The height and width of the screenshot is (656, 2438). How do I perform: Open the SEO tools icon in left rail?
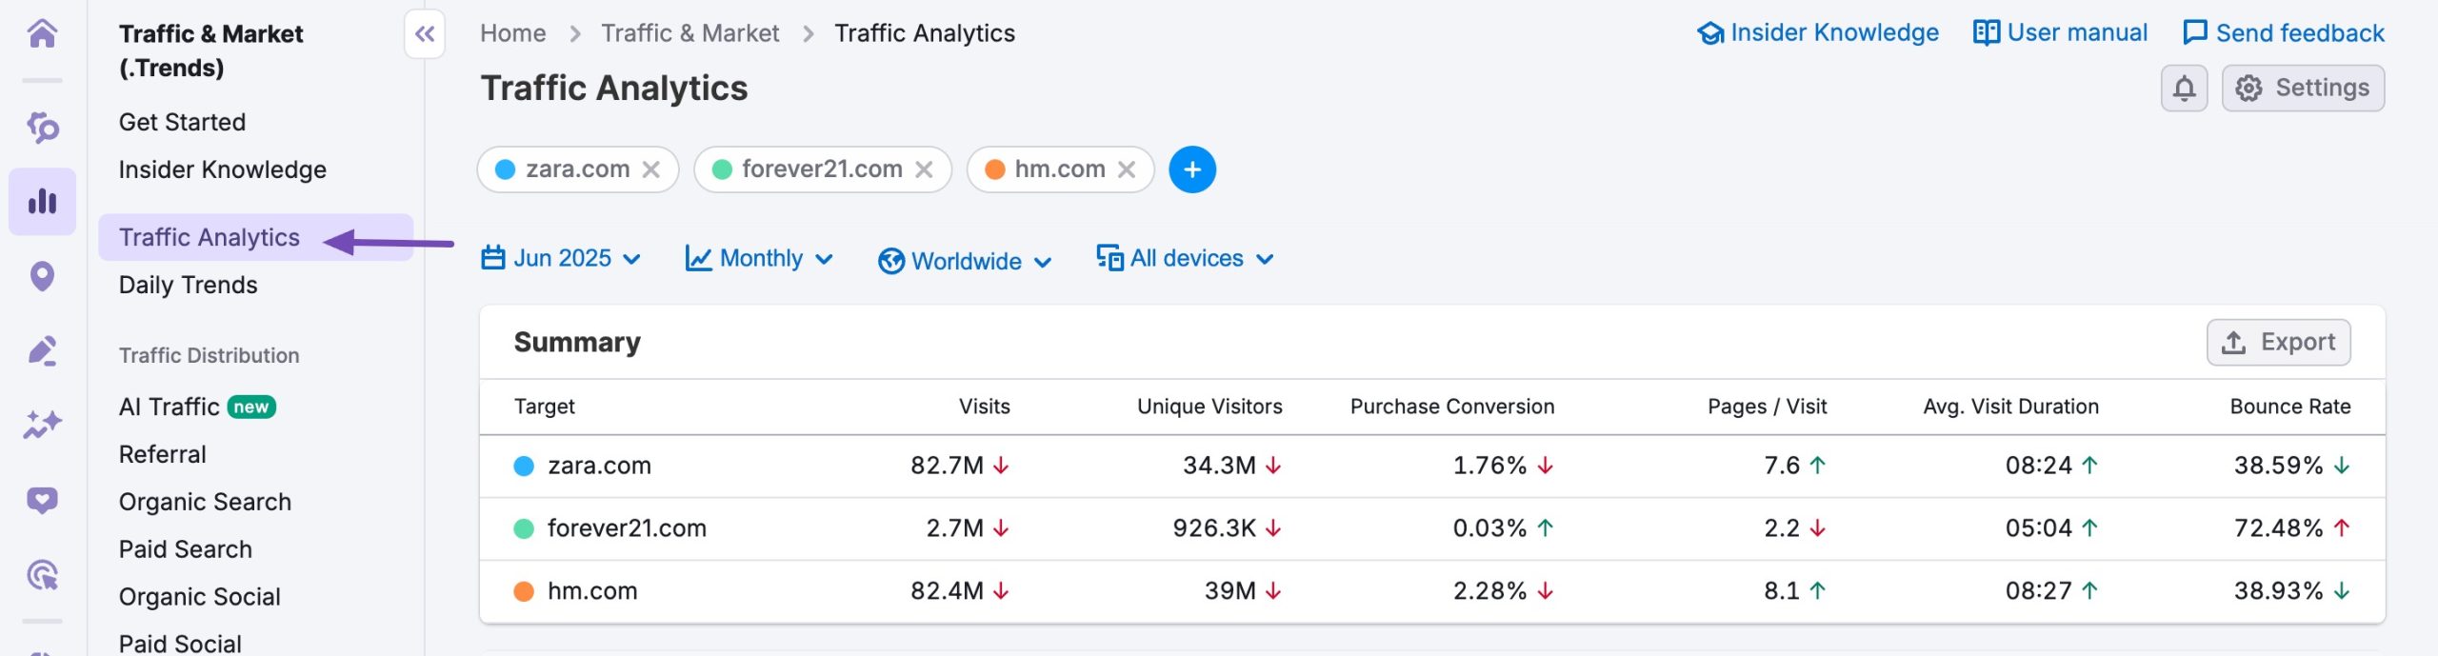tap(42, 127)
